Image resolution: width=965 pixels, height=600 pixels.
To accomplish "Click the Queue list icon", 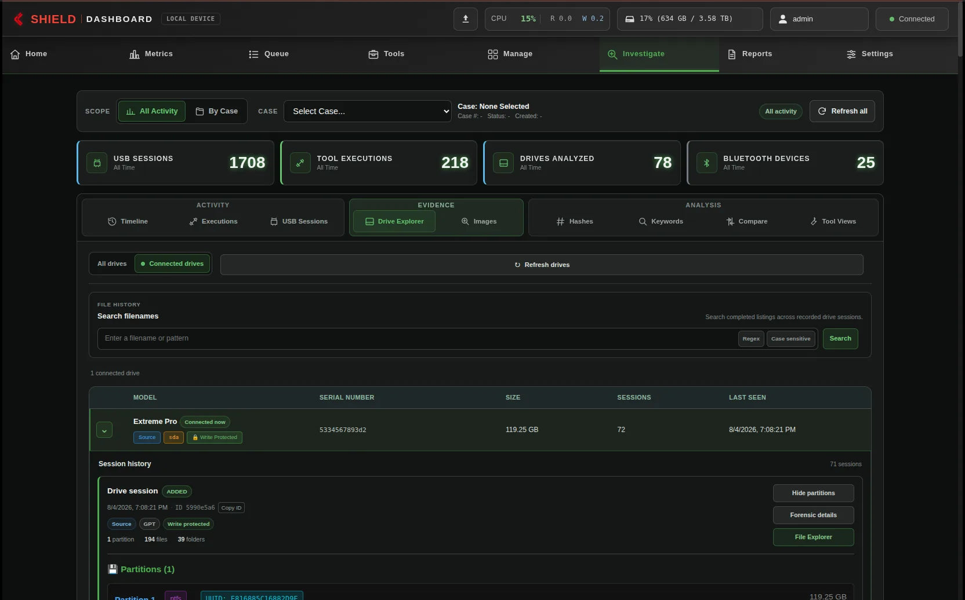I will (x=253, y=54).
